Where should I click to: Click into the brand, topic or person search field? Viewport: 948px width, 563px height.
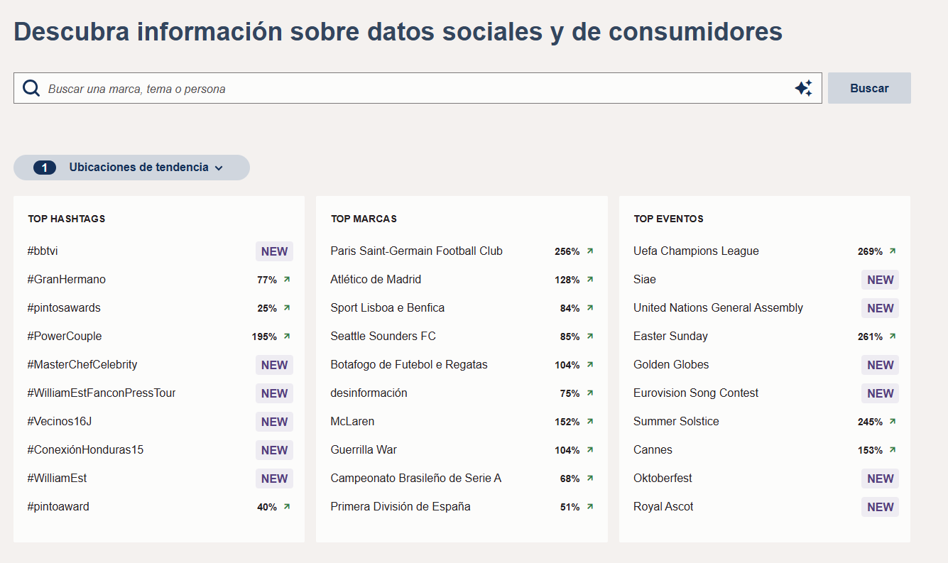coord(418,88)
